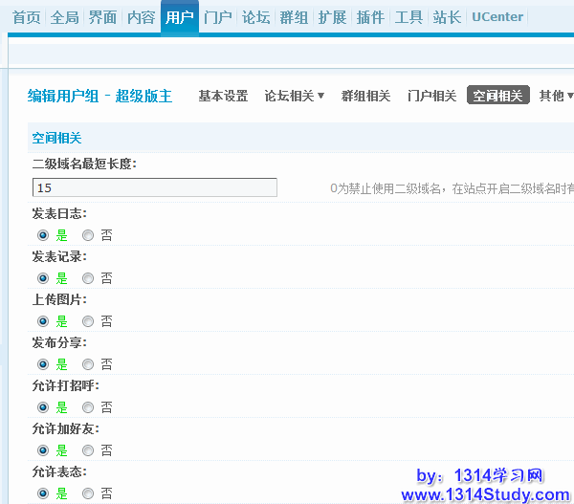Open the 门户相关 settings tab

click(x=431, y=96)
